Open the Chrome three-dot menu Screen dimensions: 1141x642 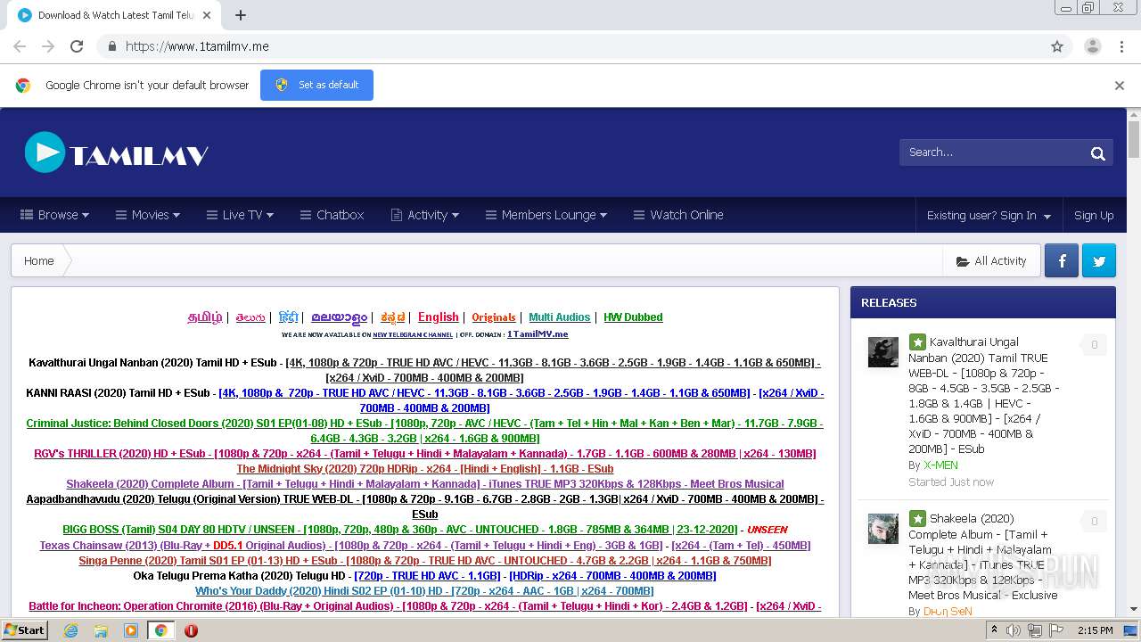coord(1121,46)
